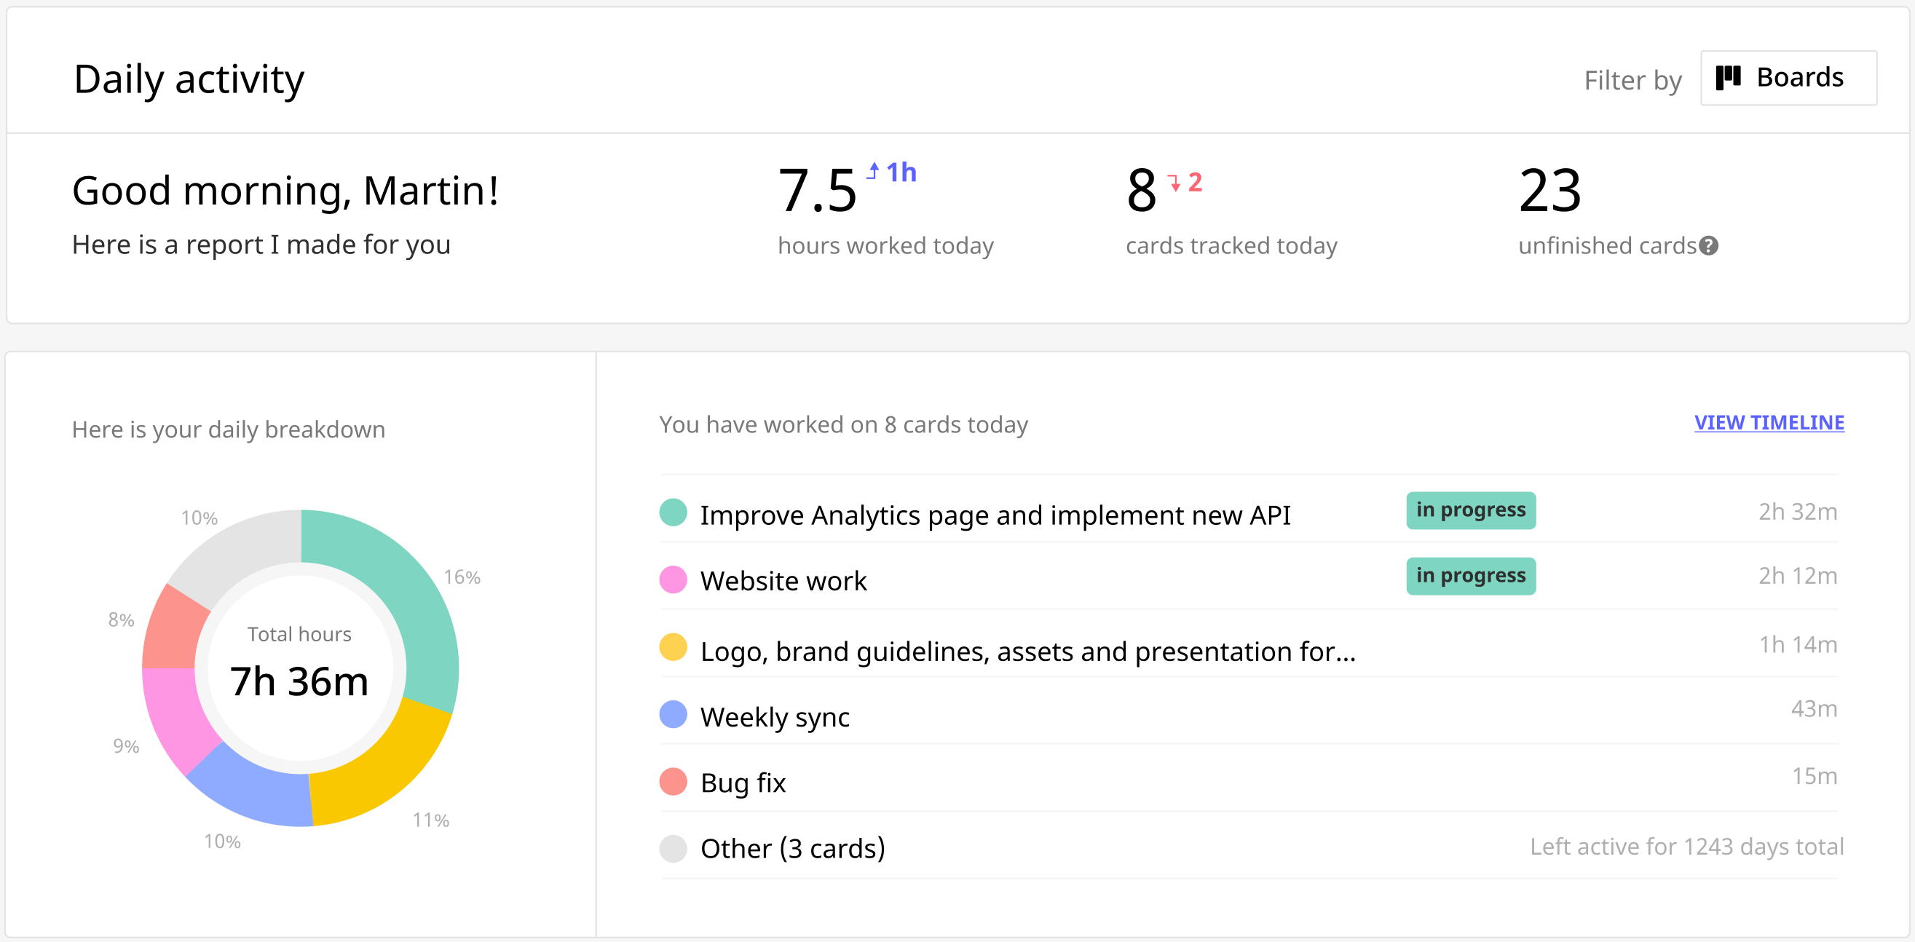Click the green dot beside Improve Analytics card
This screenshot has width=1915, height=942.
pyautogui.click(x=673, y=512)
